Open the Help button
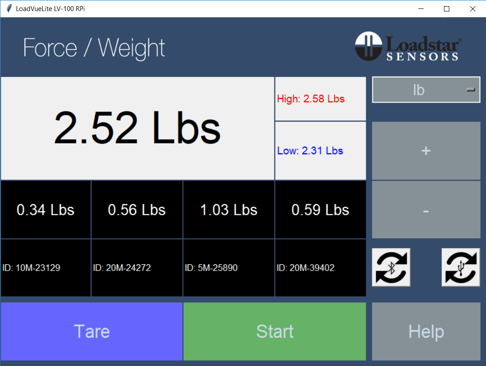The image size is (486, 366). click(x=426, y=332)
